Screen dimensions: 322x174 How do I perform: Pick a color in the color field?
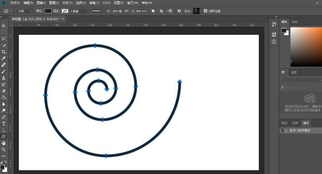click(306, 47)
